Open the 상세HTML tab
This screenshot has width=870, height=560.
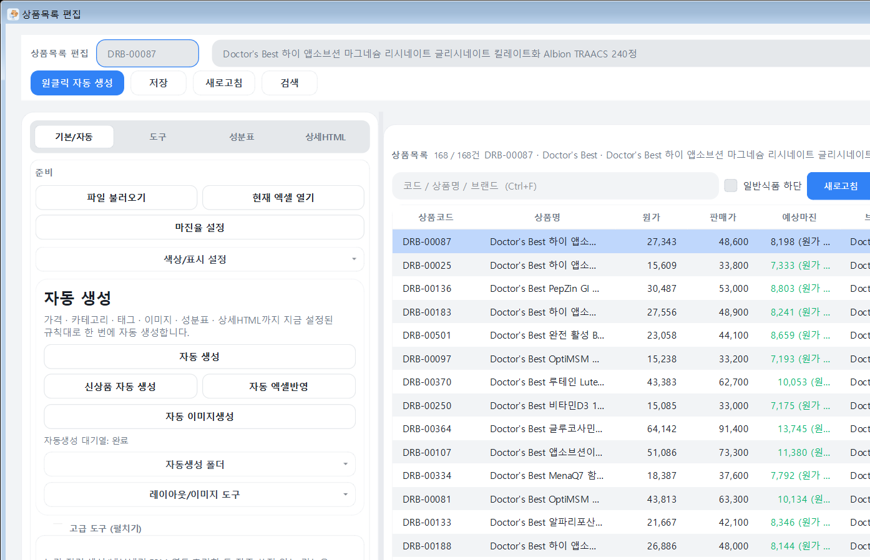tap(325, 137)
